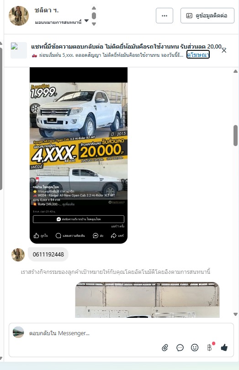Click the paperclip attach file icon
Viewport: 239px width, 370px height.
coord(165,348)
